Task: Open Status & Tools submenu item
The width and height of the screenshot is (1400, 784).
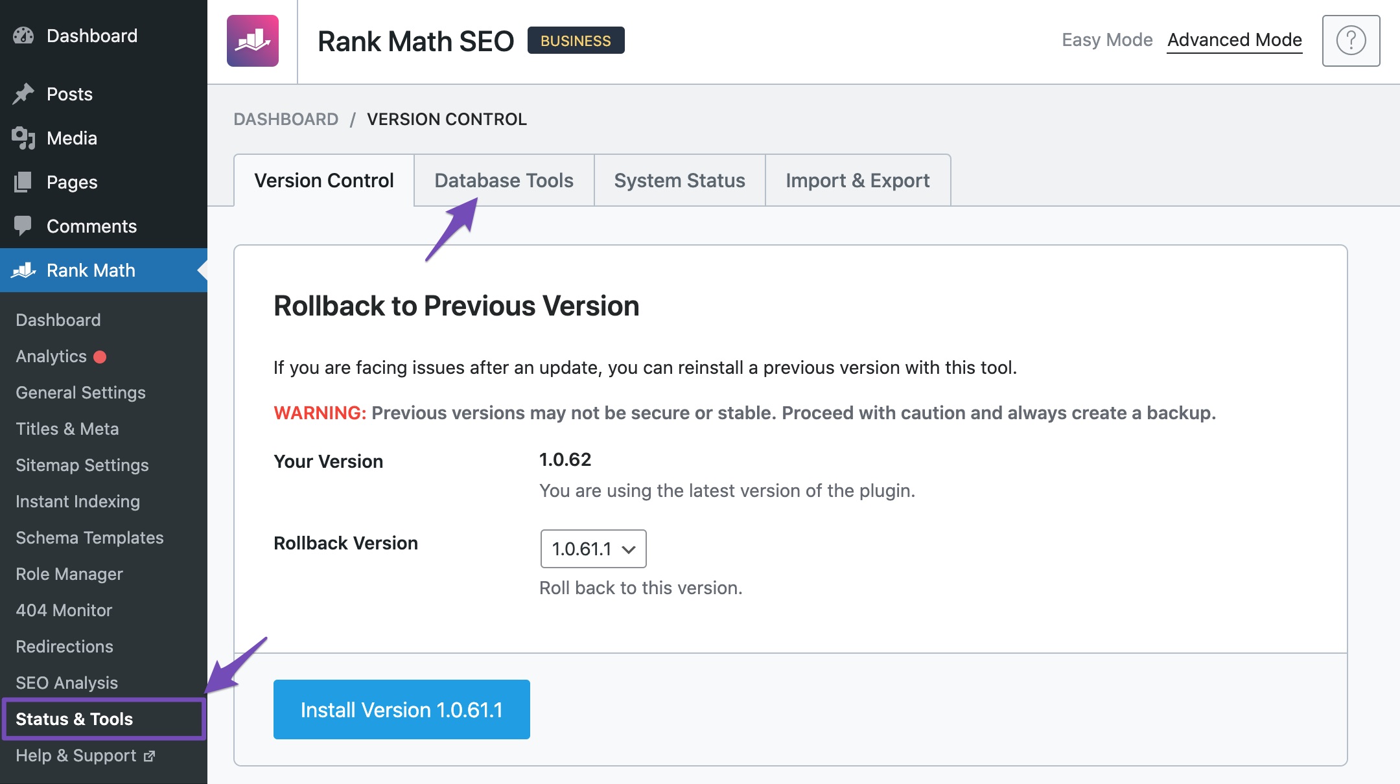Action: (74, 719)
